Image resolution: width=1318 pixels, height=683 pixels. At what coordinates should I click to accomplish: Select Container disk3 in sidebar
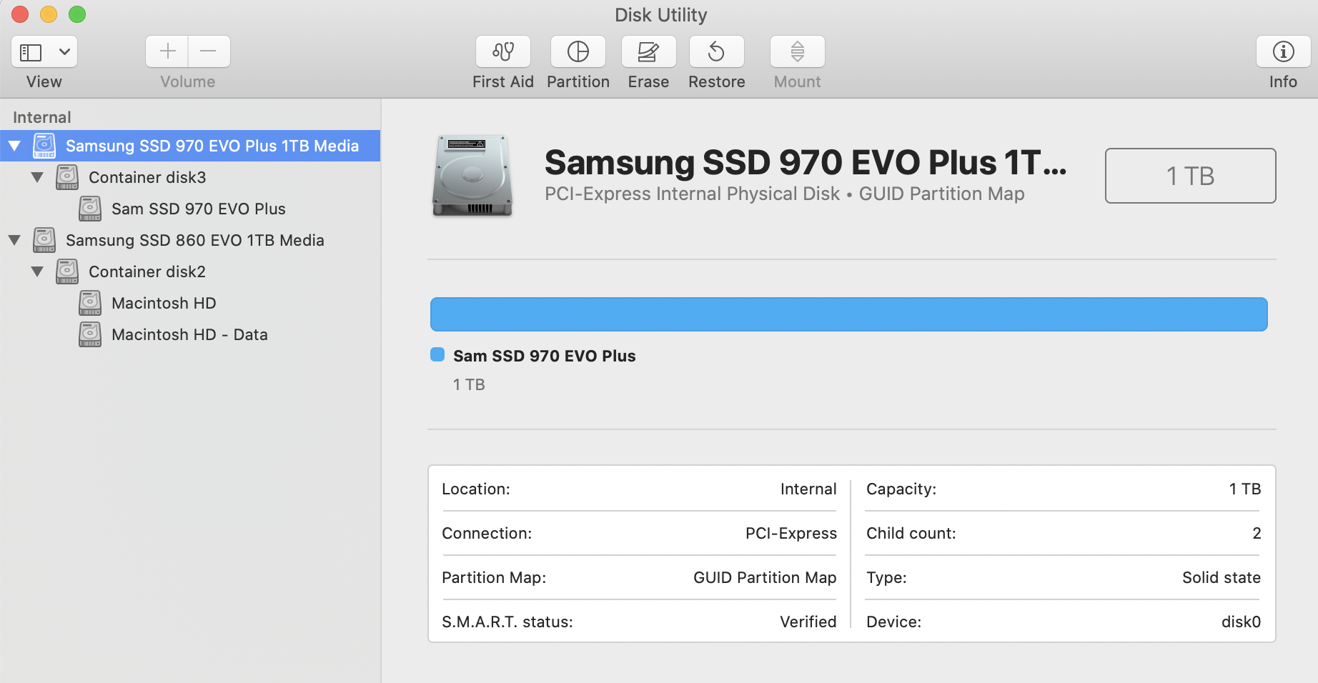click(x=190, y=177)
